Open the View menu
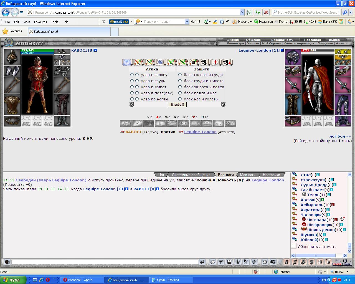 [27, 22]
